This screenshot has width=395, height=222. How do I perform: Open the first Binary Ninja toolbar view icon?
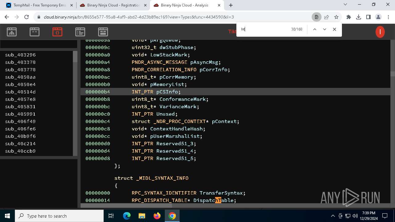[x=12, y=32]
